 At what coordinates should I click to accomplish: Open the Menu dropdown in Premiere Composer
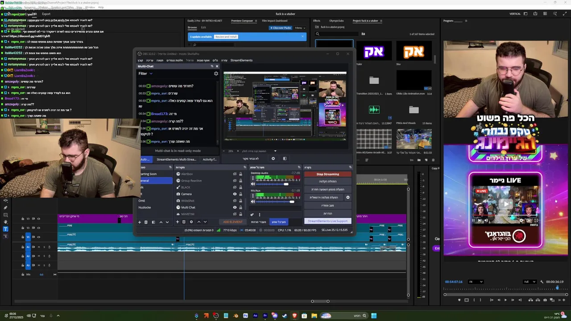click(x=299, y=28)
